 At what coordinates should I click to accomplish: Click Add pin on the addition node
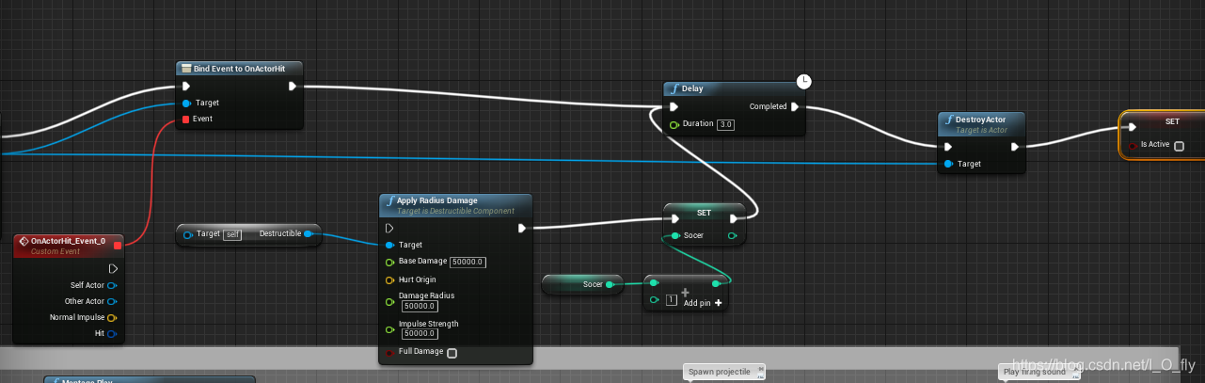(703, 303)
